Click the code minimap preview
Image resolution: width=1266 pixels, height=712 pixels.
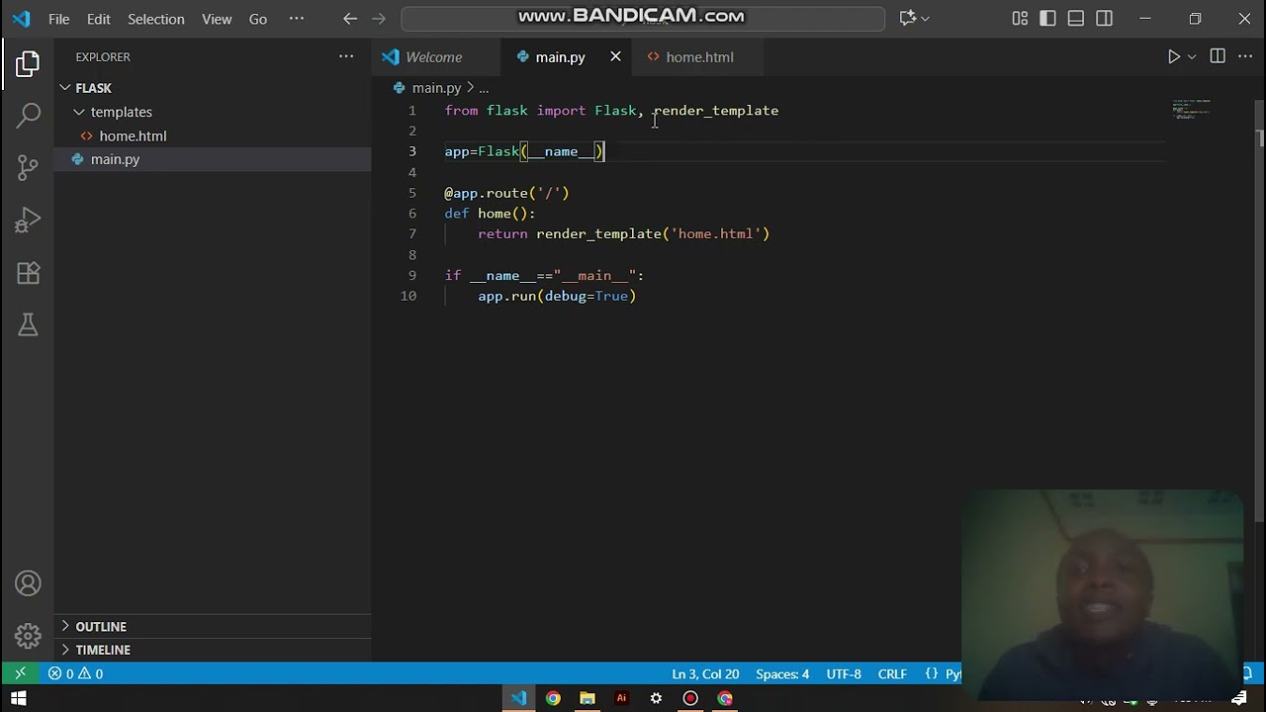(x=1193, y=111)
